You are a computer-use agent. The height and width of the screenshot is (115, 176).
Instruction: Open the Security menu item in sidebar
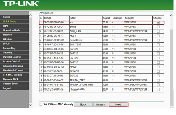pos(15,53)
